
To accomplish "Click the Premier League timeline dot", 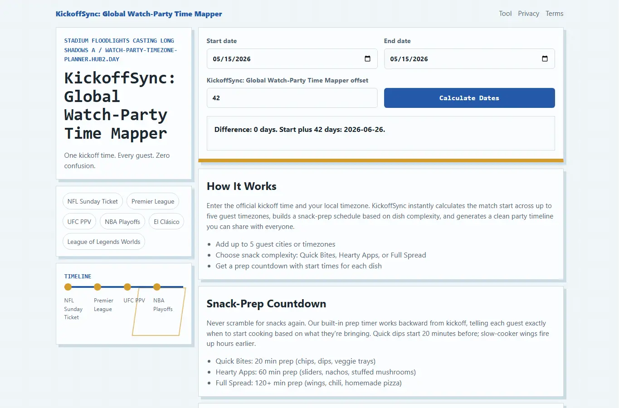I will click(97, 287).
